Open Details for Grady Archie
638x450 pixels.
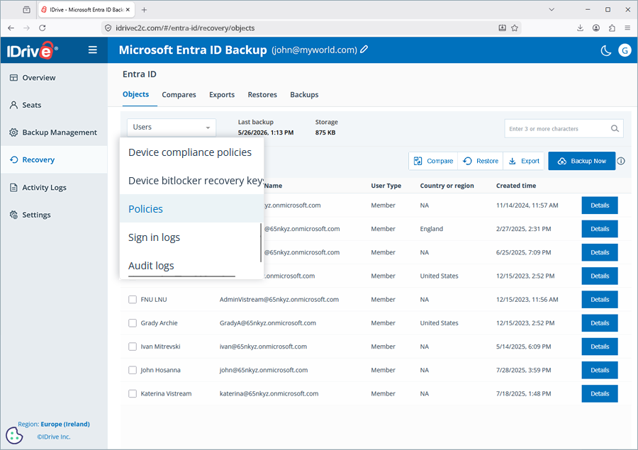pos(600,323)
